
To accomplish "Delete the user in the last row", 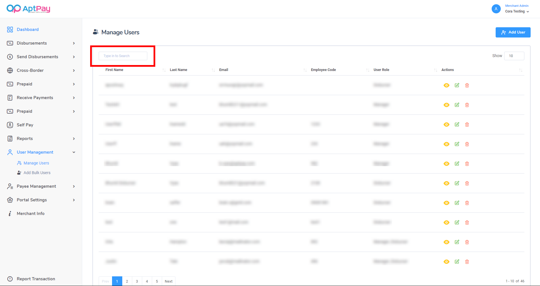I will (x=467, y=262).
